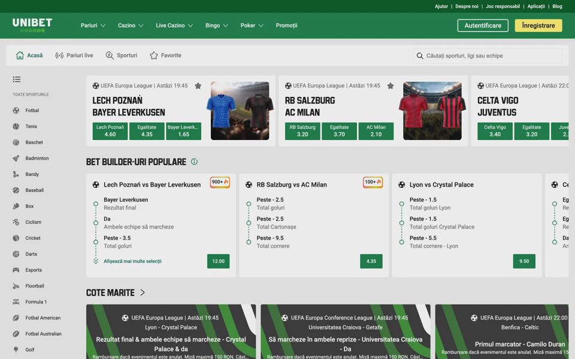Open Bet Builder info icon
The image size is (575, 359).
point(194,162)
